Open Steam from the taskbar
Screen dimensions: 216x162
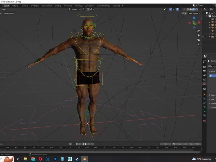pos(77,159)
